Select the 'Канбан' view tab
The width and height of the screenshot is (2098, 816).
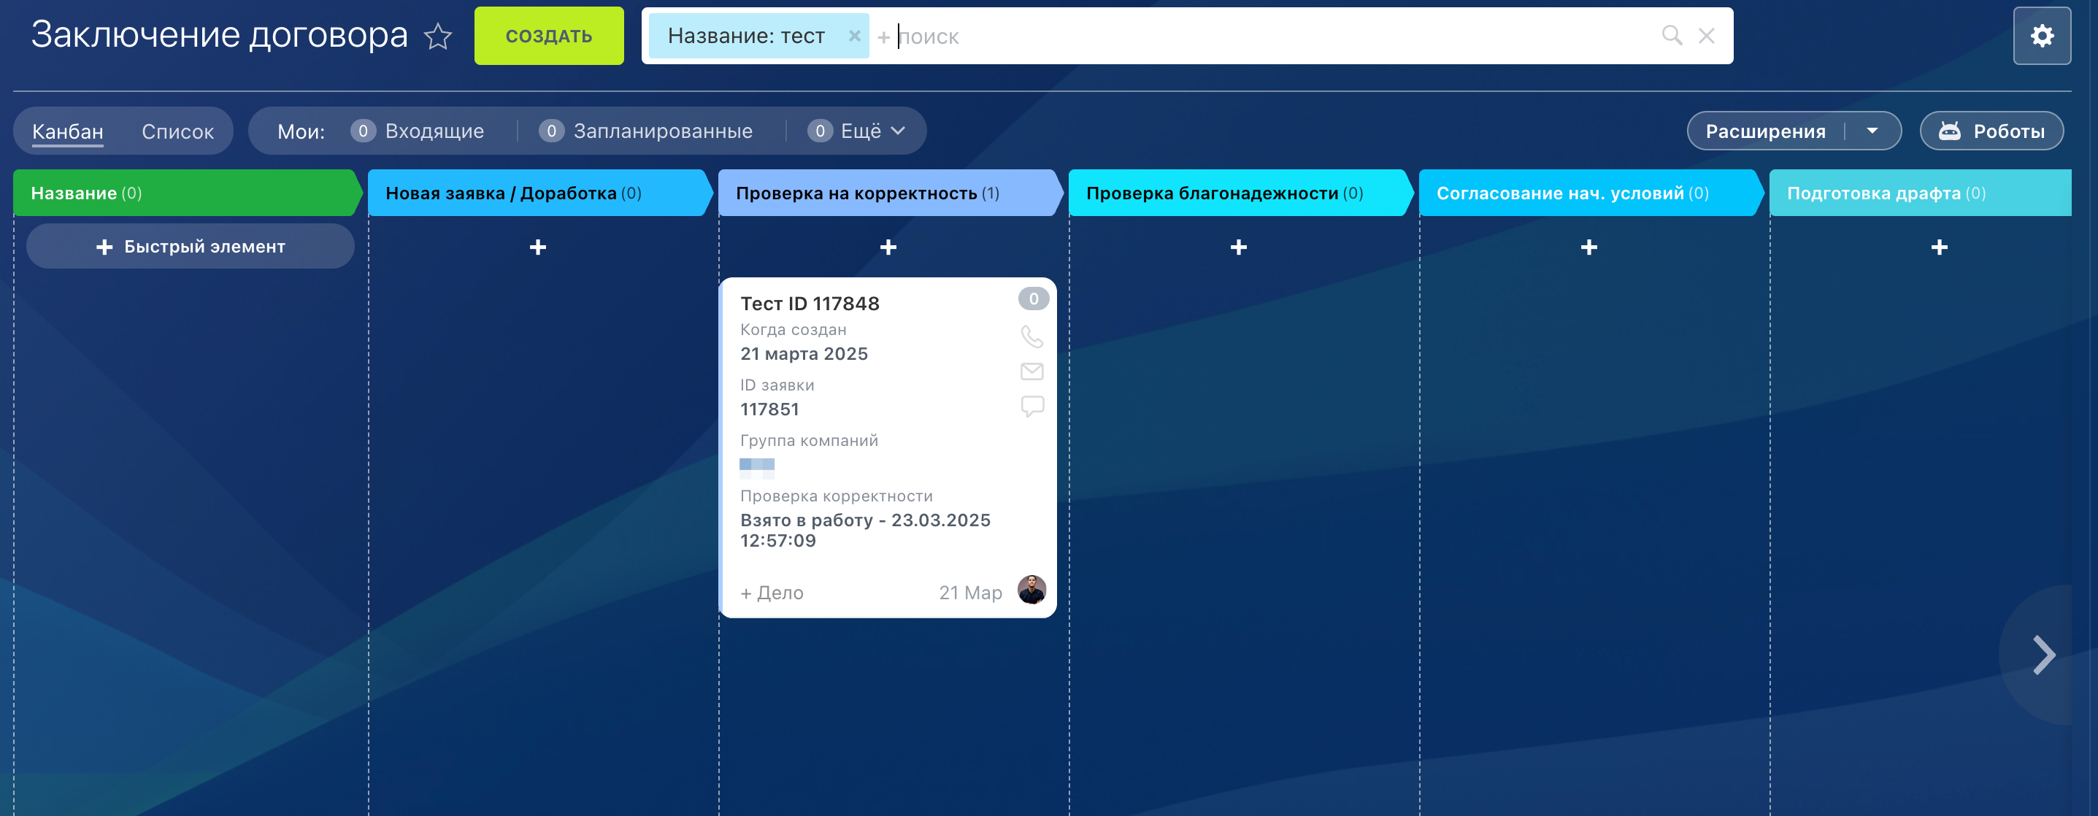(68, 131)
